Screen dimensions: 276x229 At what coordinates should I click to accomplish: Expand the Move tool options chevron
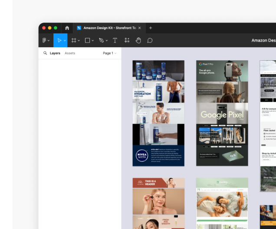[65, 41]
